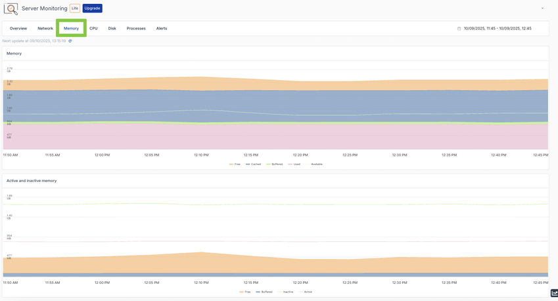Switch to the Overview tab

point(18,29)
